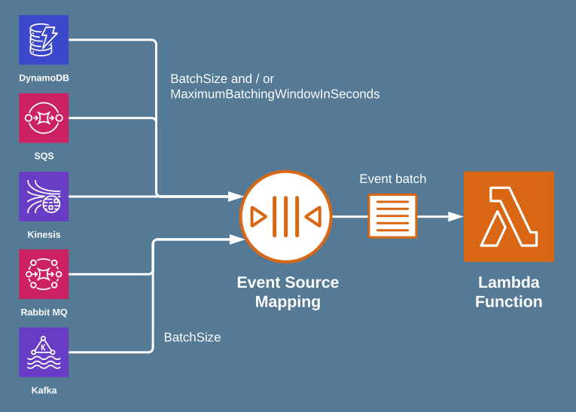This screenshot has width=576, height=412.
Task: Select the "Rabbit MQ" caption text
Action: coord(44,312)
